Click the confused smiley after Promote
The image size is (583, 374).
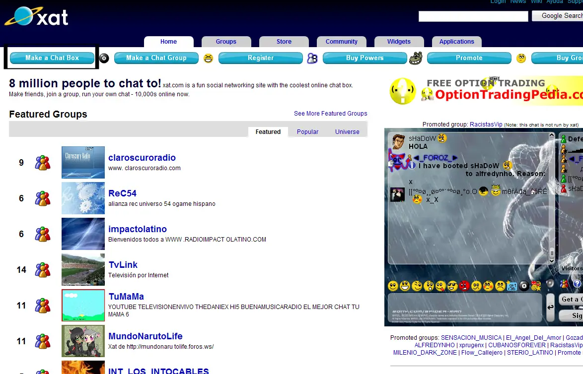coord(521,59)
